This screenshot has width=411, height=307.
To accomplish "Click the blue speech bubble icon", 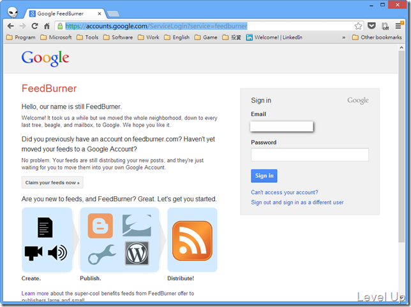I will [137, 225].
